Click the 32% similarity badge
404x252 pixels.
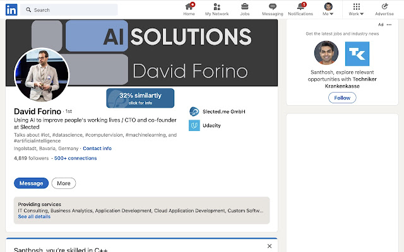coord(140,98)
